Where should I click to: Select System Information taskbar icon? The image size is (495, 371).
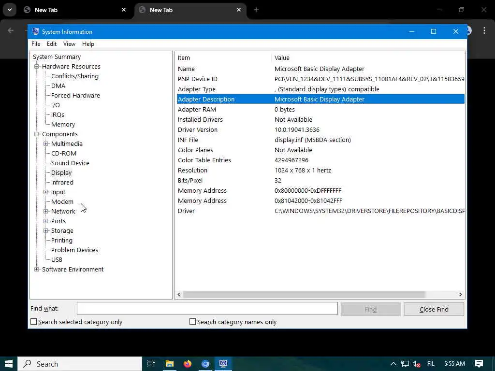coord(223,364)
